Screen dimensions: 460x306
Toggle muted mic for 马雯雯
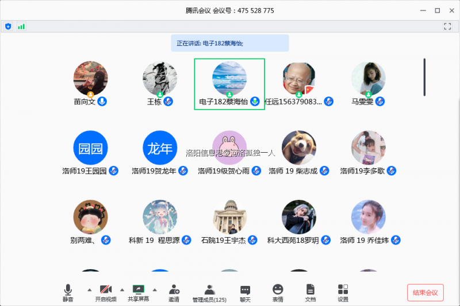tap(380, 102)
